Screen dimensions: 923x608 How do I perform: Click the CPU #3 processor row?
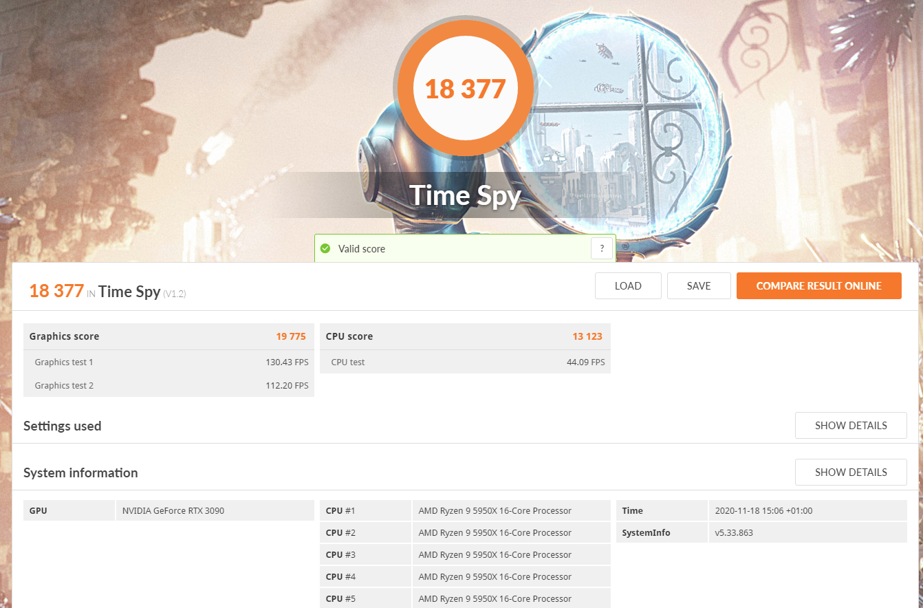click(x=465, y=555)
